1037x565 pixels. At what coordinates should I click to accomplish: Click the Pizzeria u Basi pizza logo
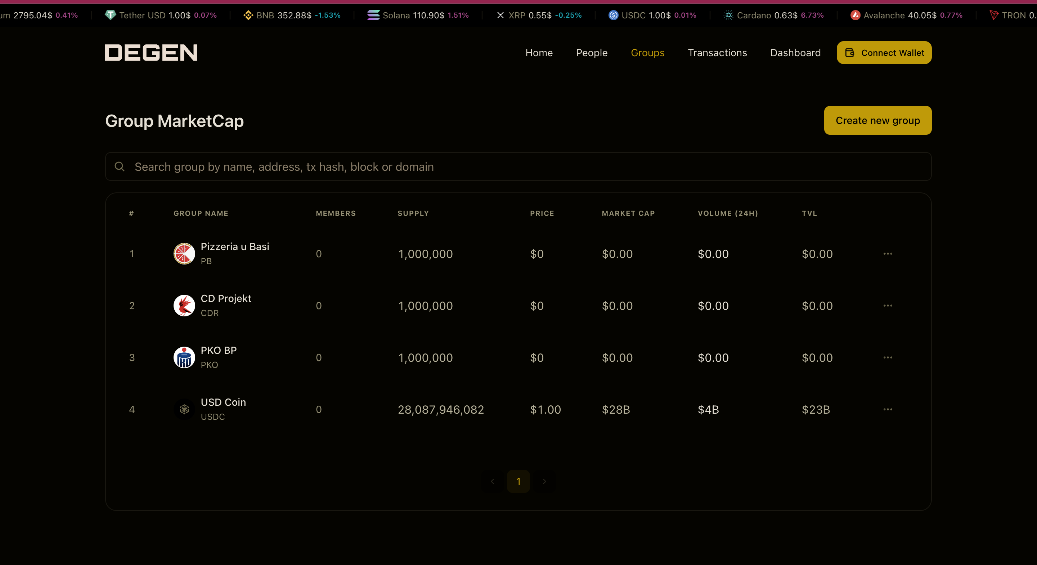pos(184,253)
